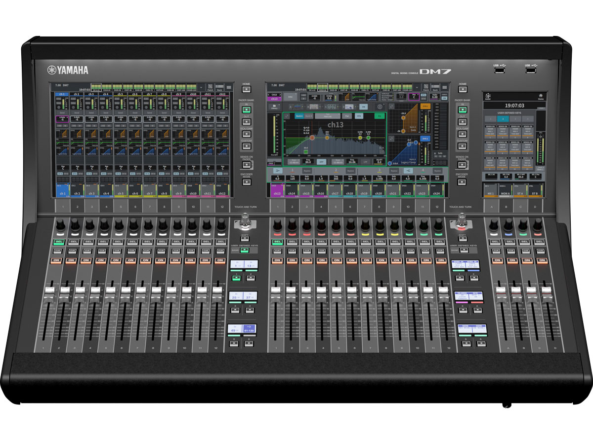Switch to EQ Bank B
This screenshot has width=593, height=444.
point(309,116)
